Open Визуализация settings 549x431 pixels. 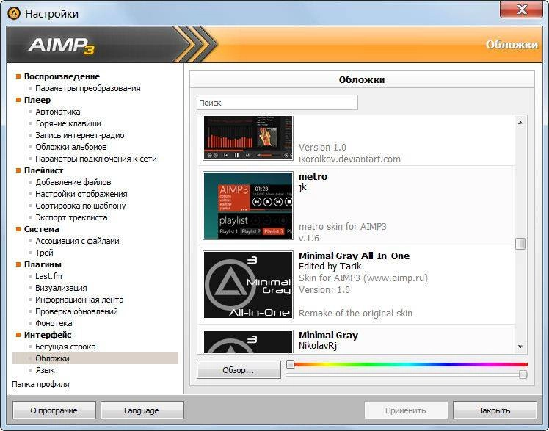tap(61, 288)
